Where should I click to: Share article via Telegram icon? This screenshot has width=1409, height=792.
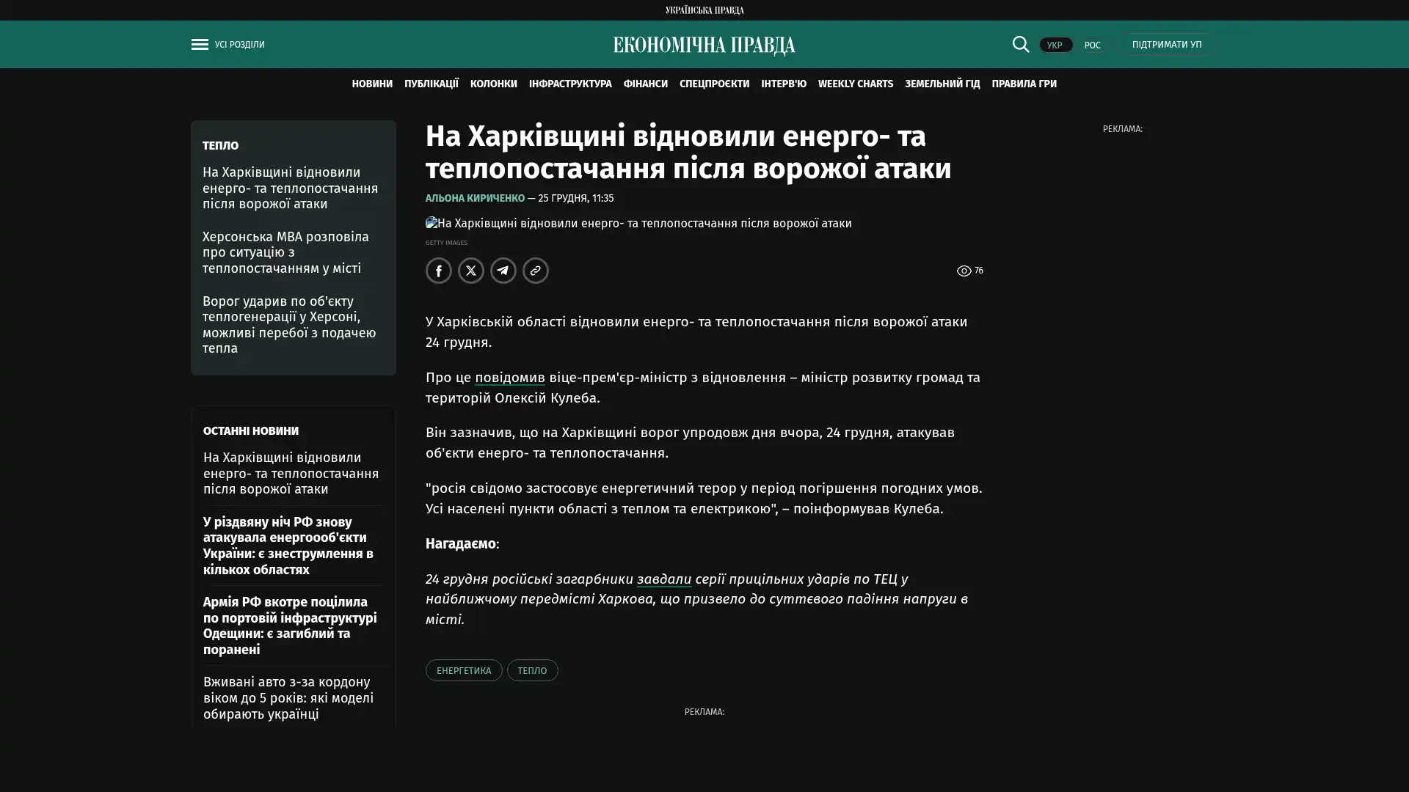503,271
